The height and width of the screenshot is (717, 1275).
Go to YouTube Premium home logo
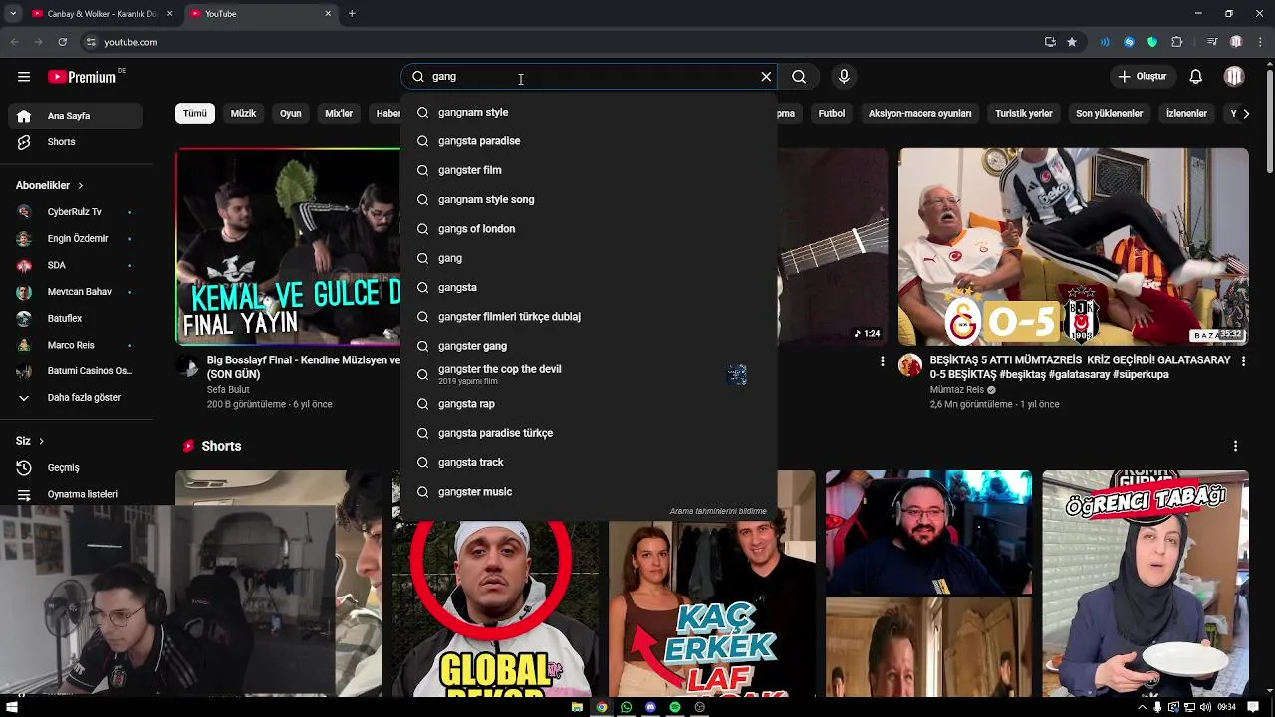click(x=82, y=77)
